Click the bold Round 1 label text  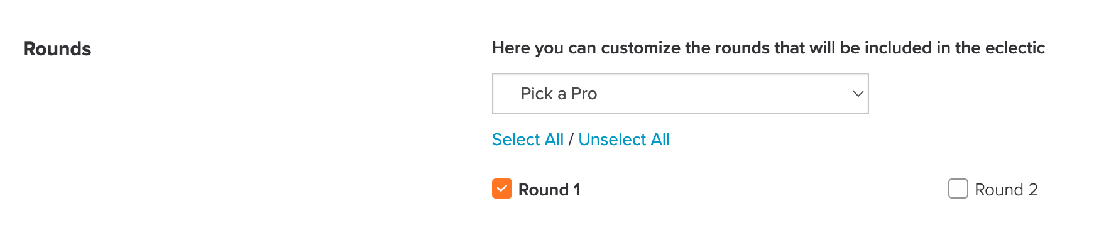click(x=549, y=190)
